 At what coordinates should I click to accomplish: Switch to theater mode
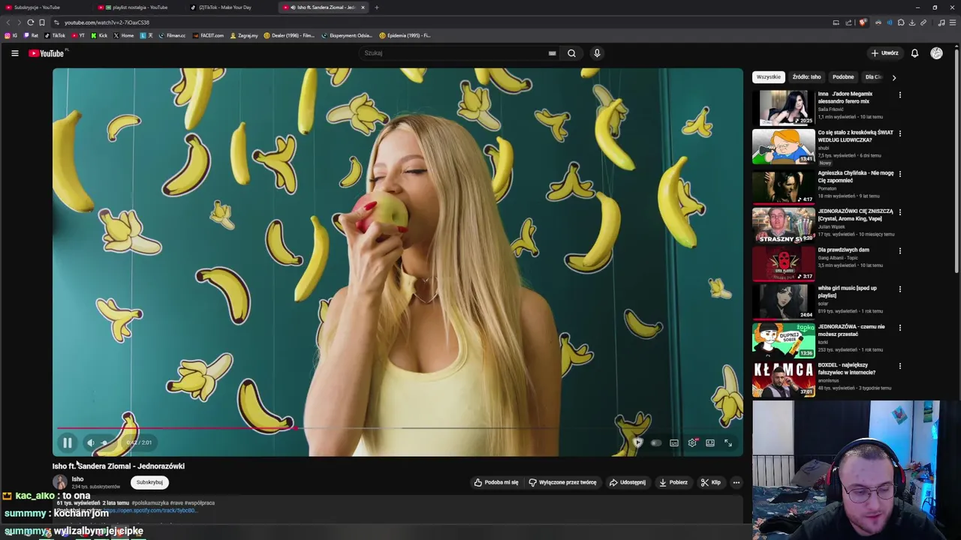coord(709,443)
